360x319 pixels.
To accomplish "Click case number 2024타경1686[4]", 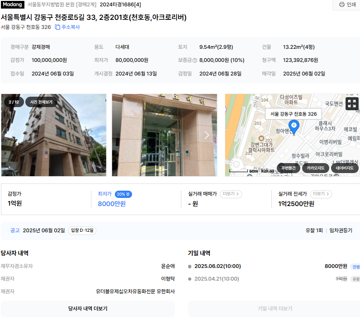I will click(x=120, y=5).
